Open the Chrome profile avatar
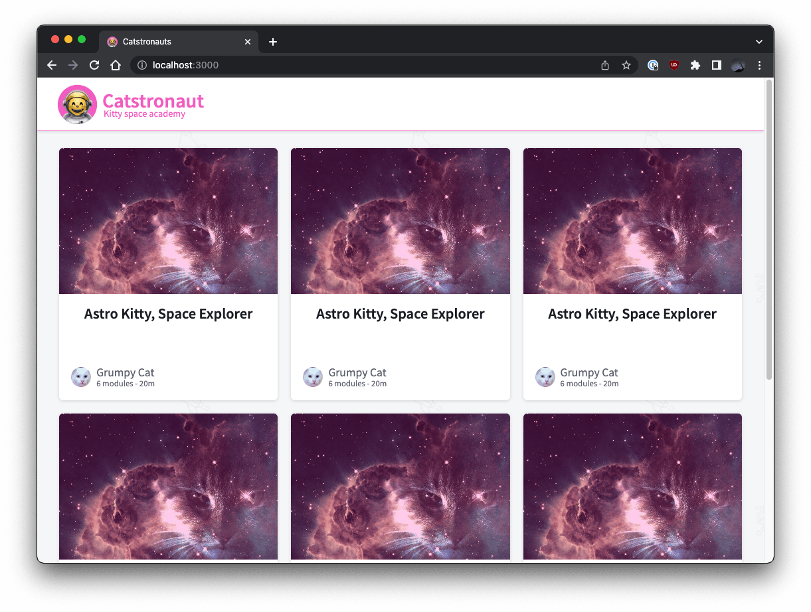Viewport: 811px width, 612px height. tap(738, 65)
